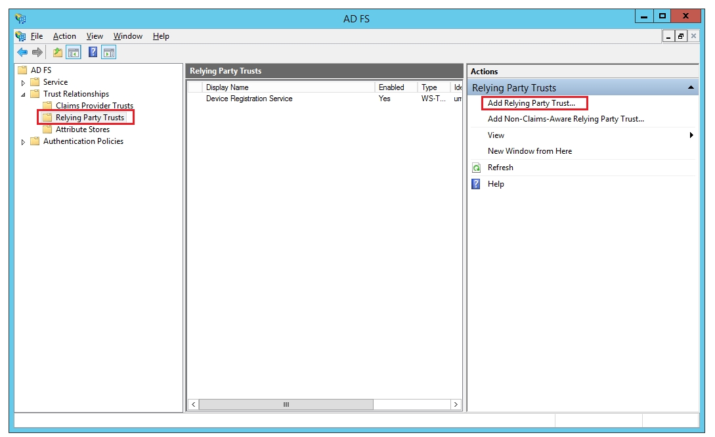Click the Forward arrow toolbar icon
Viewport: 715px width, 437px height.
pos(37,53)
